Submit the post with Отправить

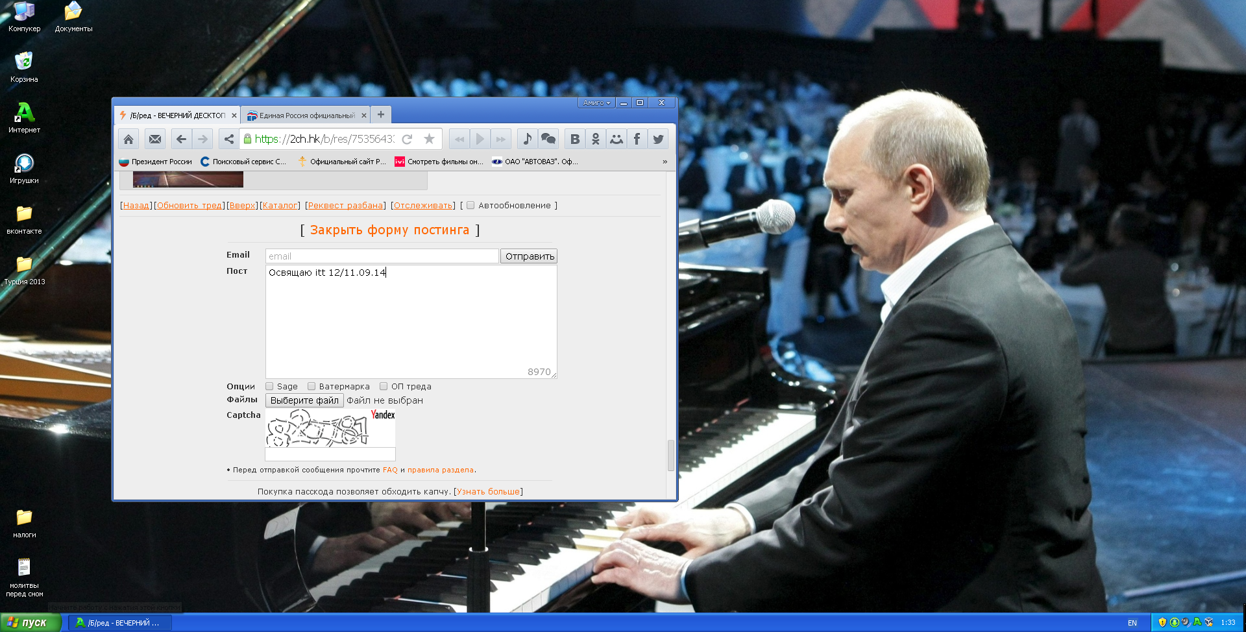coord(529,256)
